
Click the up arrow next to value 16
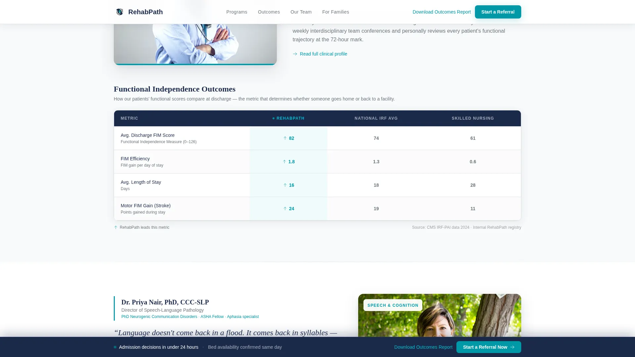coord(285,185)
